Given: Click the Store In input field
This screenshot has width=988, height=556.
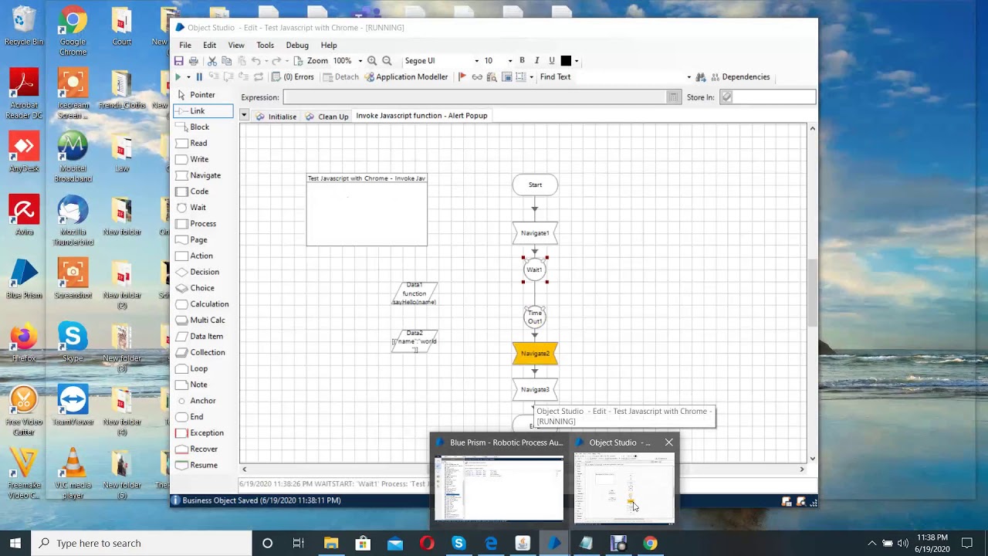Looking at the screenshot, I should [x=774, y=97].
